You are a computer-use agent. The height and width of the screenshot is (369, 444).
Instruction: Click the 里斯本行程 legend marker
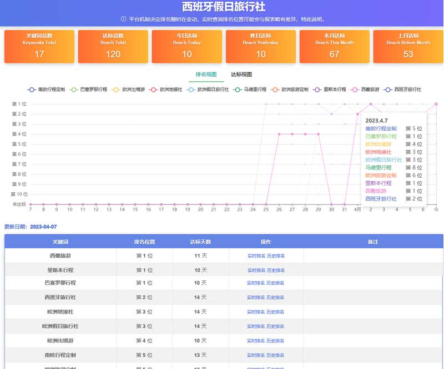click(x=317, y=89)
